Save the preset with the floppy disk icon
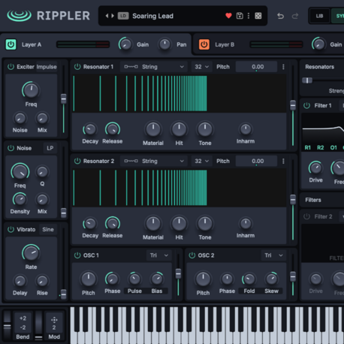Screen dimensions: 344x344 click(240, 16)
